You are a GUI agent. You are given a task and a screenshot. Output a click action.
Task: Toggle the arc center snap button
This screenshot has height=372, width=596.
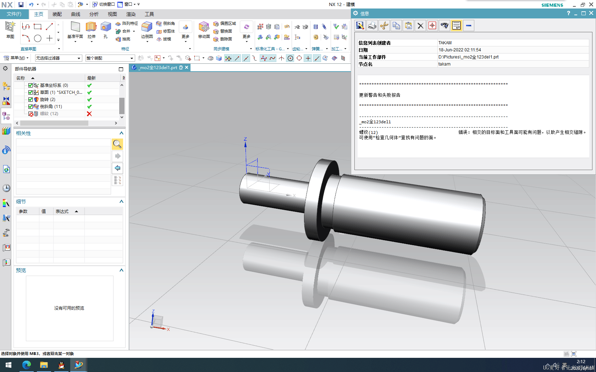coord(290,58)
